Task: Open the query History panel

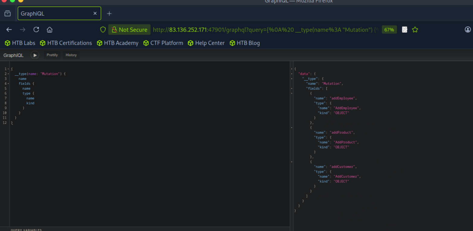Action: pos(71,55)
